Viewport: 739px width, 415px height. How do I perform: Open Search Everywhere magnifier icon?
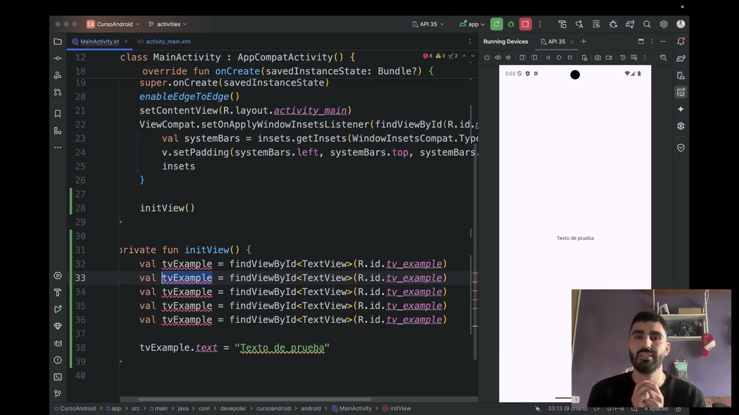coord(647,24)
